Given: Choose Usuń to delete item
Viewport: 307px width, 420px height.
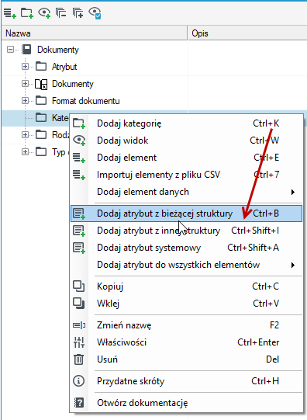Looking at the screenshot, I should [x=186, y=359].
